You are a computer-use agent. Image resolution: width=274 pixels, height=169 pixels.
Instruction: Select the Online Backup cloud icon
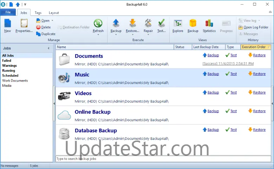[64, 115]
